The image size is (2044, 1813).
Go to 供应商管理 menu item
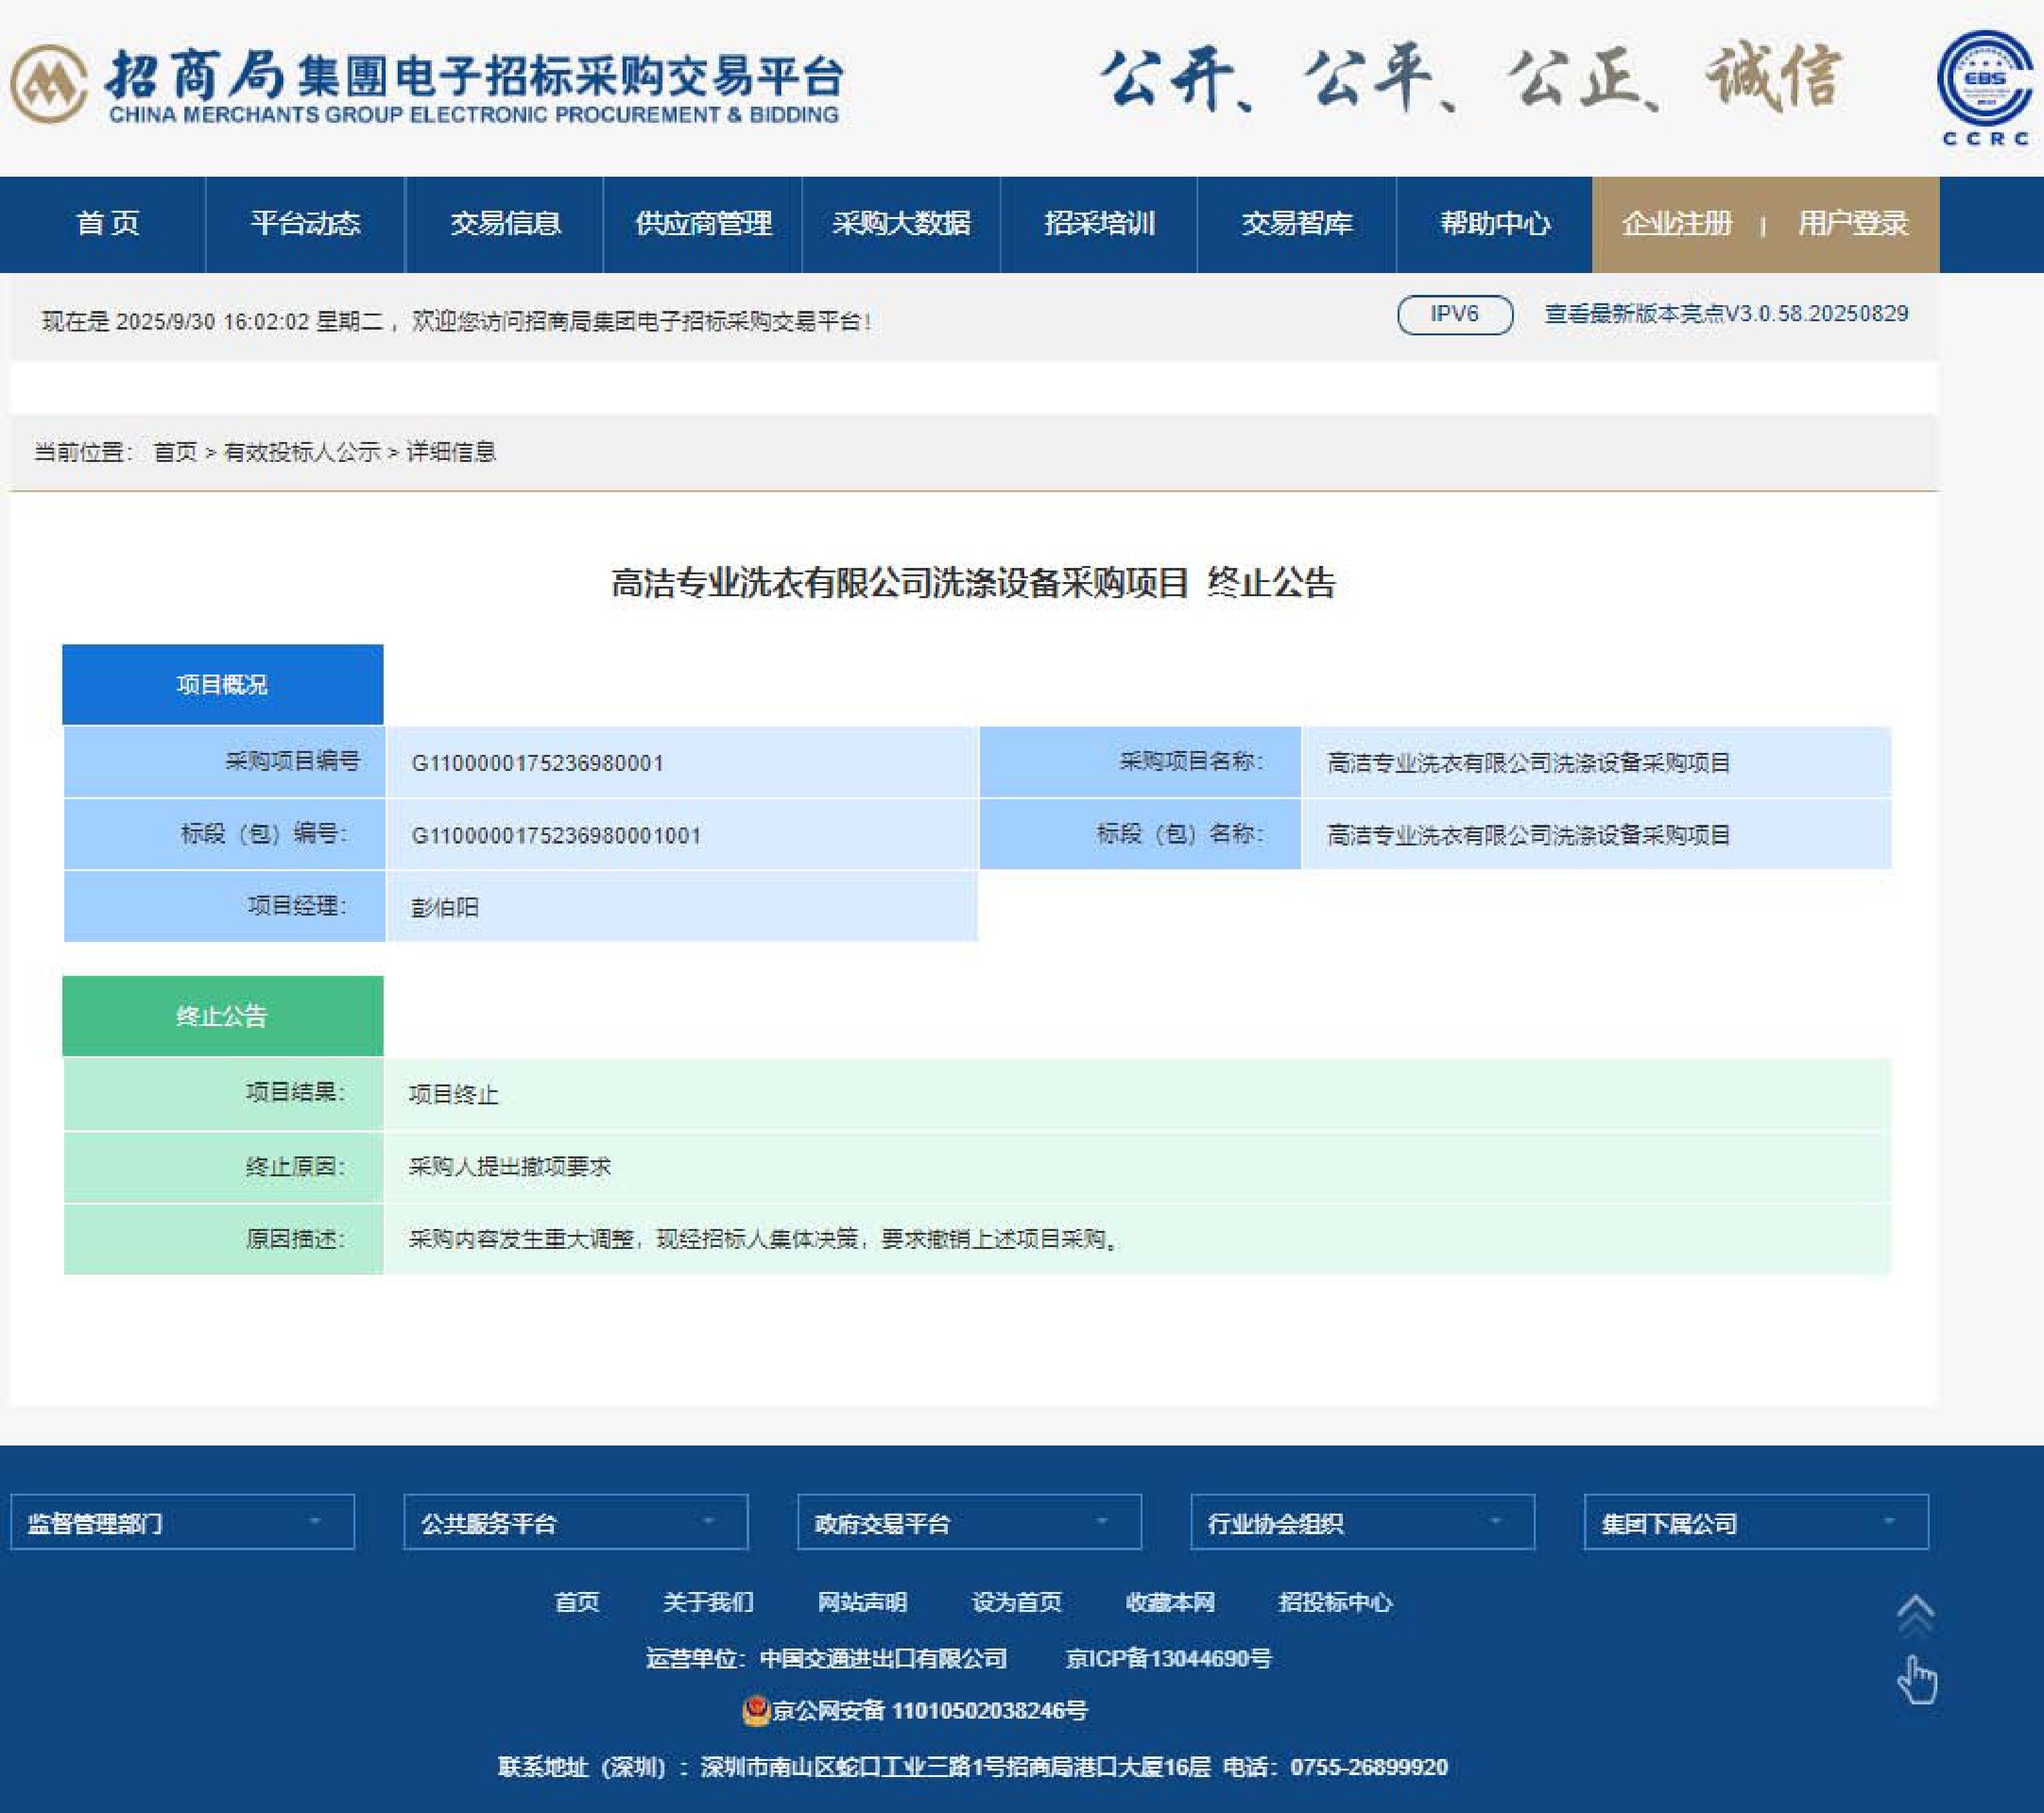[x=703, y=224]
